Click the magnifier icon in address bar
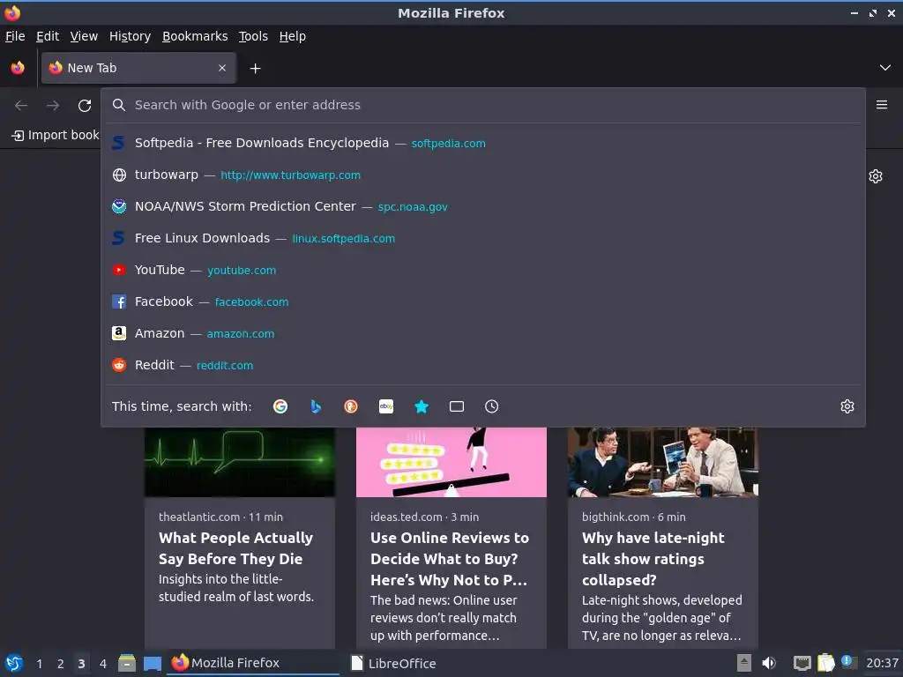This screenshot has height=677, width=903. click(119, 105)
